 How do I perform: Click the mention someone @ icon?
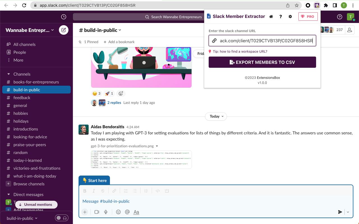127,212
